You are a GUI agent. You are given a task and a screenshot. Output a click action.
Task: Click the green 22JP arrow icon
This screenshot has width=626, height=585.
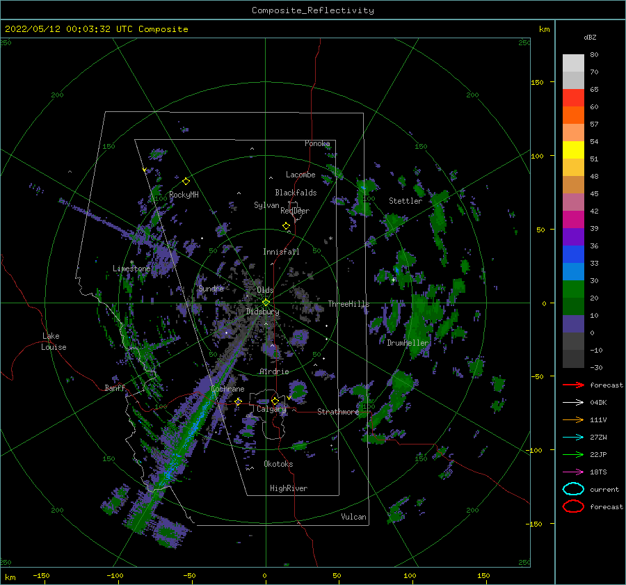[x=573, y=454]
